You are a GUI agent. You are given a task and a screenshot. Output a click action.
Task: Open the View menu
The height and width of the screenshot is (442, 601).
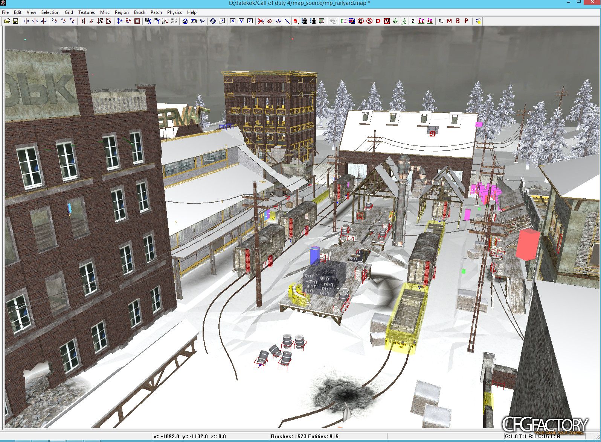pos(31,12)
